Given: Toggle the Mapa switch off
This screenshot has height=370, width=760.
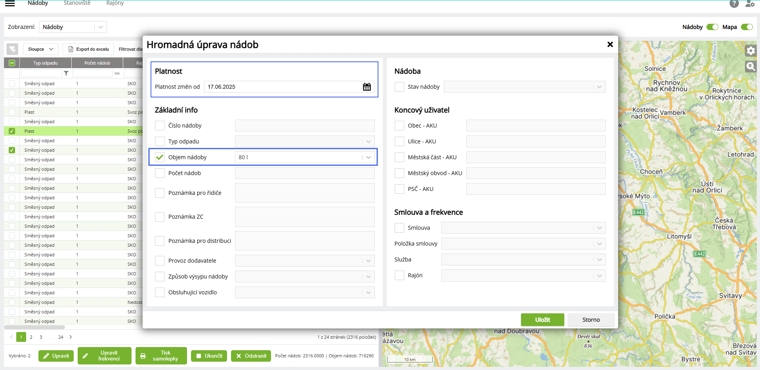Looking at the screenshot, I should (x=747, y=27).
